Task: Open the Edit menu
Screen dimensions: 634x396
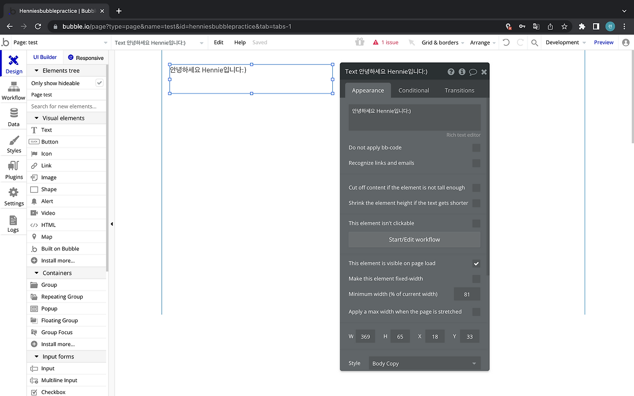Action: pos(218,43)
